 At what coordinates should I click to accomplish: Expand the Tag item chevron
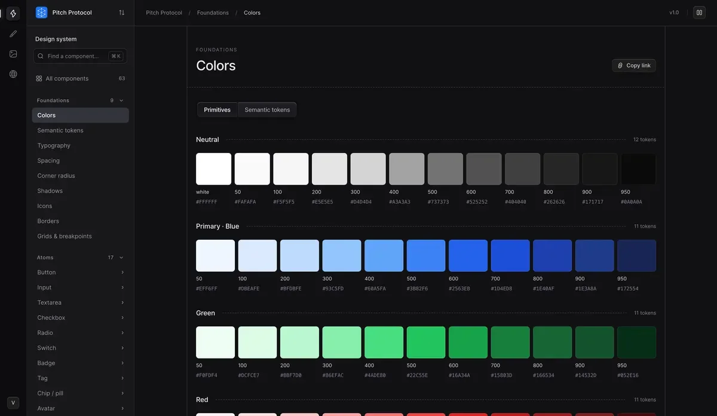[x=122, y=378]
